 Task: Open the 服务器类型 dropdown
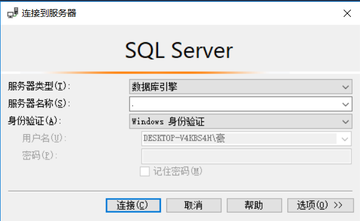point(241,87)
